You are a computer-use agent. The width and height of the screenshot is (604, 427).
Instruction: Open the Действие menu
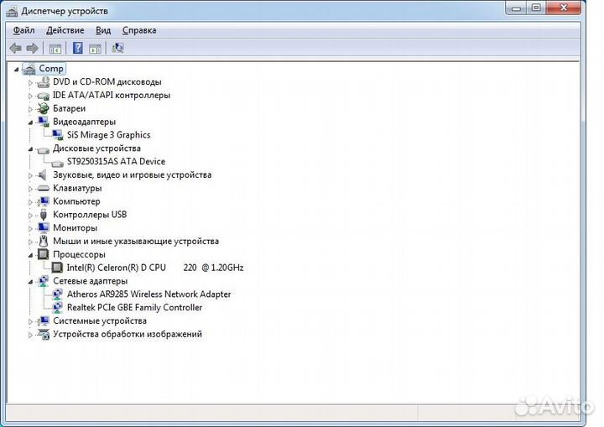click(65, 30)
